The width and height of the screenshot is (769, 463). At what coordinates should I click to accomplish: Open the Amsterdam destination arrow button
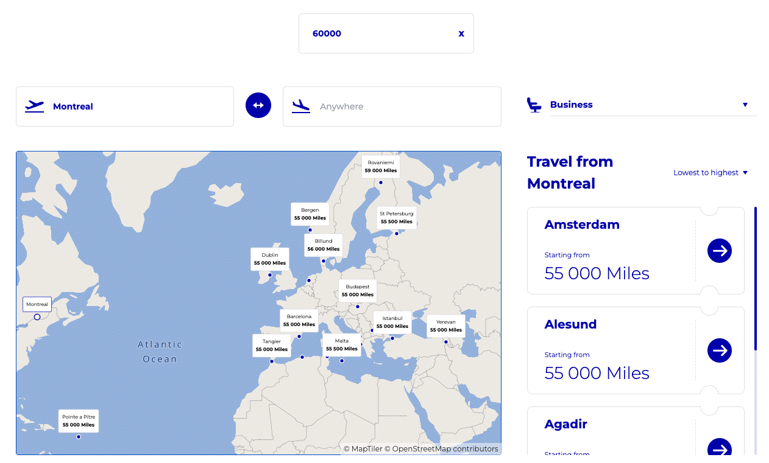click(x=719, y=251)
